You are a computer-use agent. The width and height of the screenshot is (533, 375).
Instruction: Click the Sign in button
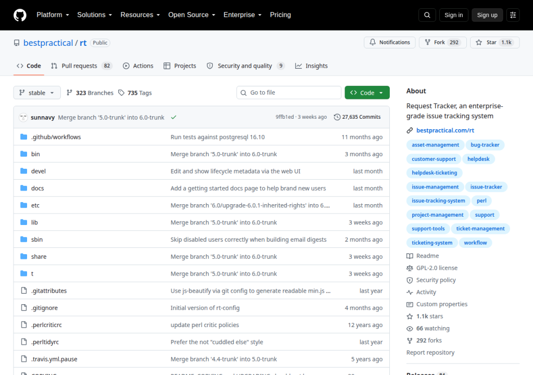pos(453,15)
